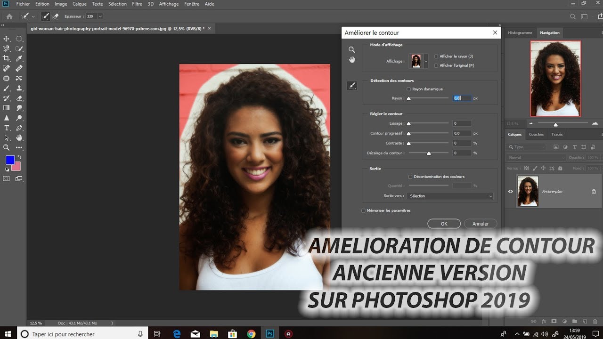Open the Edit Toolbar three-dots menu

[19, 147]
